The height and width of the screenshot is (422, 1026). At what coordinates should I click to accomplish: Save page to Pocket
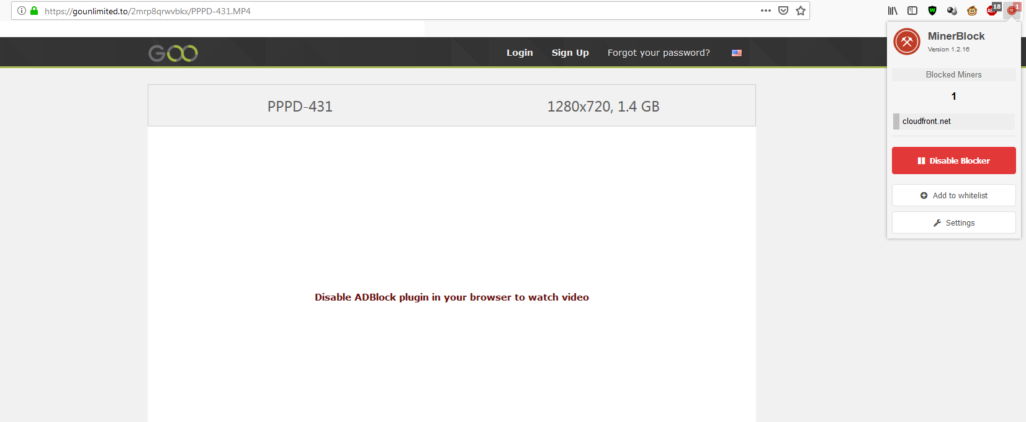tap(783, 11)
